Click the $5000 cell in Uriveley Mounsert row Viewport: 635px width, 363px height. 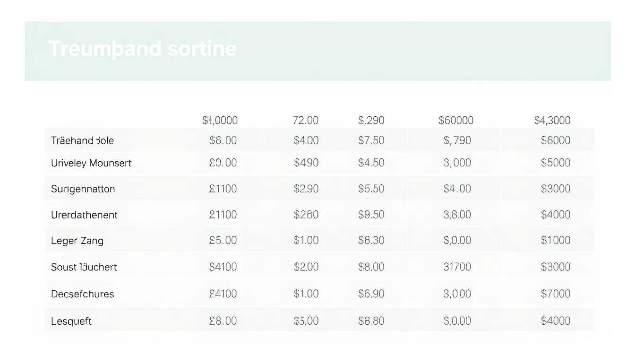click(x=556, y=163)
